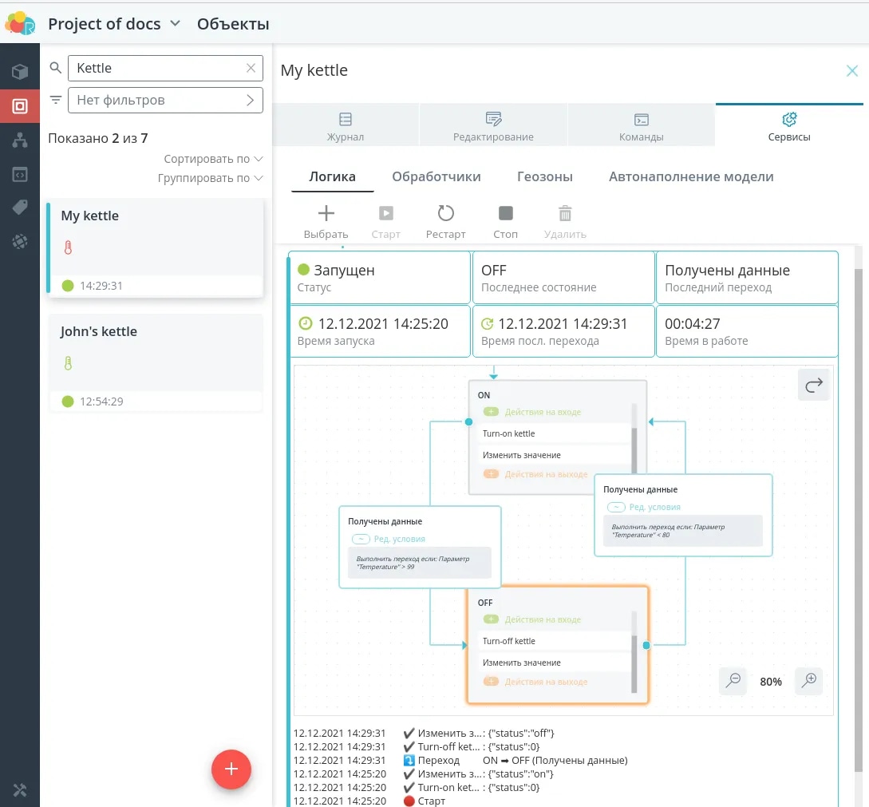Open the tools icon at sidebar bottom
The width and height of the screenshot is (869, 807).
click(20, 789)
